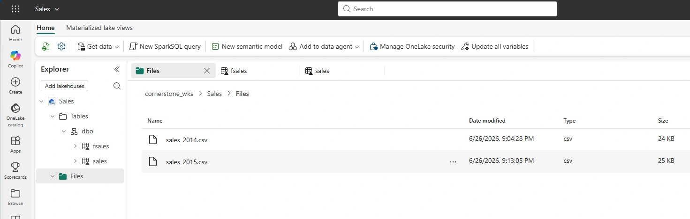Open the sales_2015.csv file
Viewport: 690px width, 219px height.
point(186,162)
